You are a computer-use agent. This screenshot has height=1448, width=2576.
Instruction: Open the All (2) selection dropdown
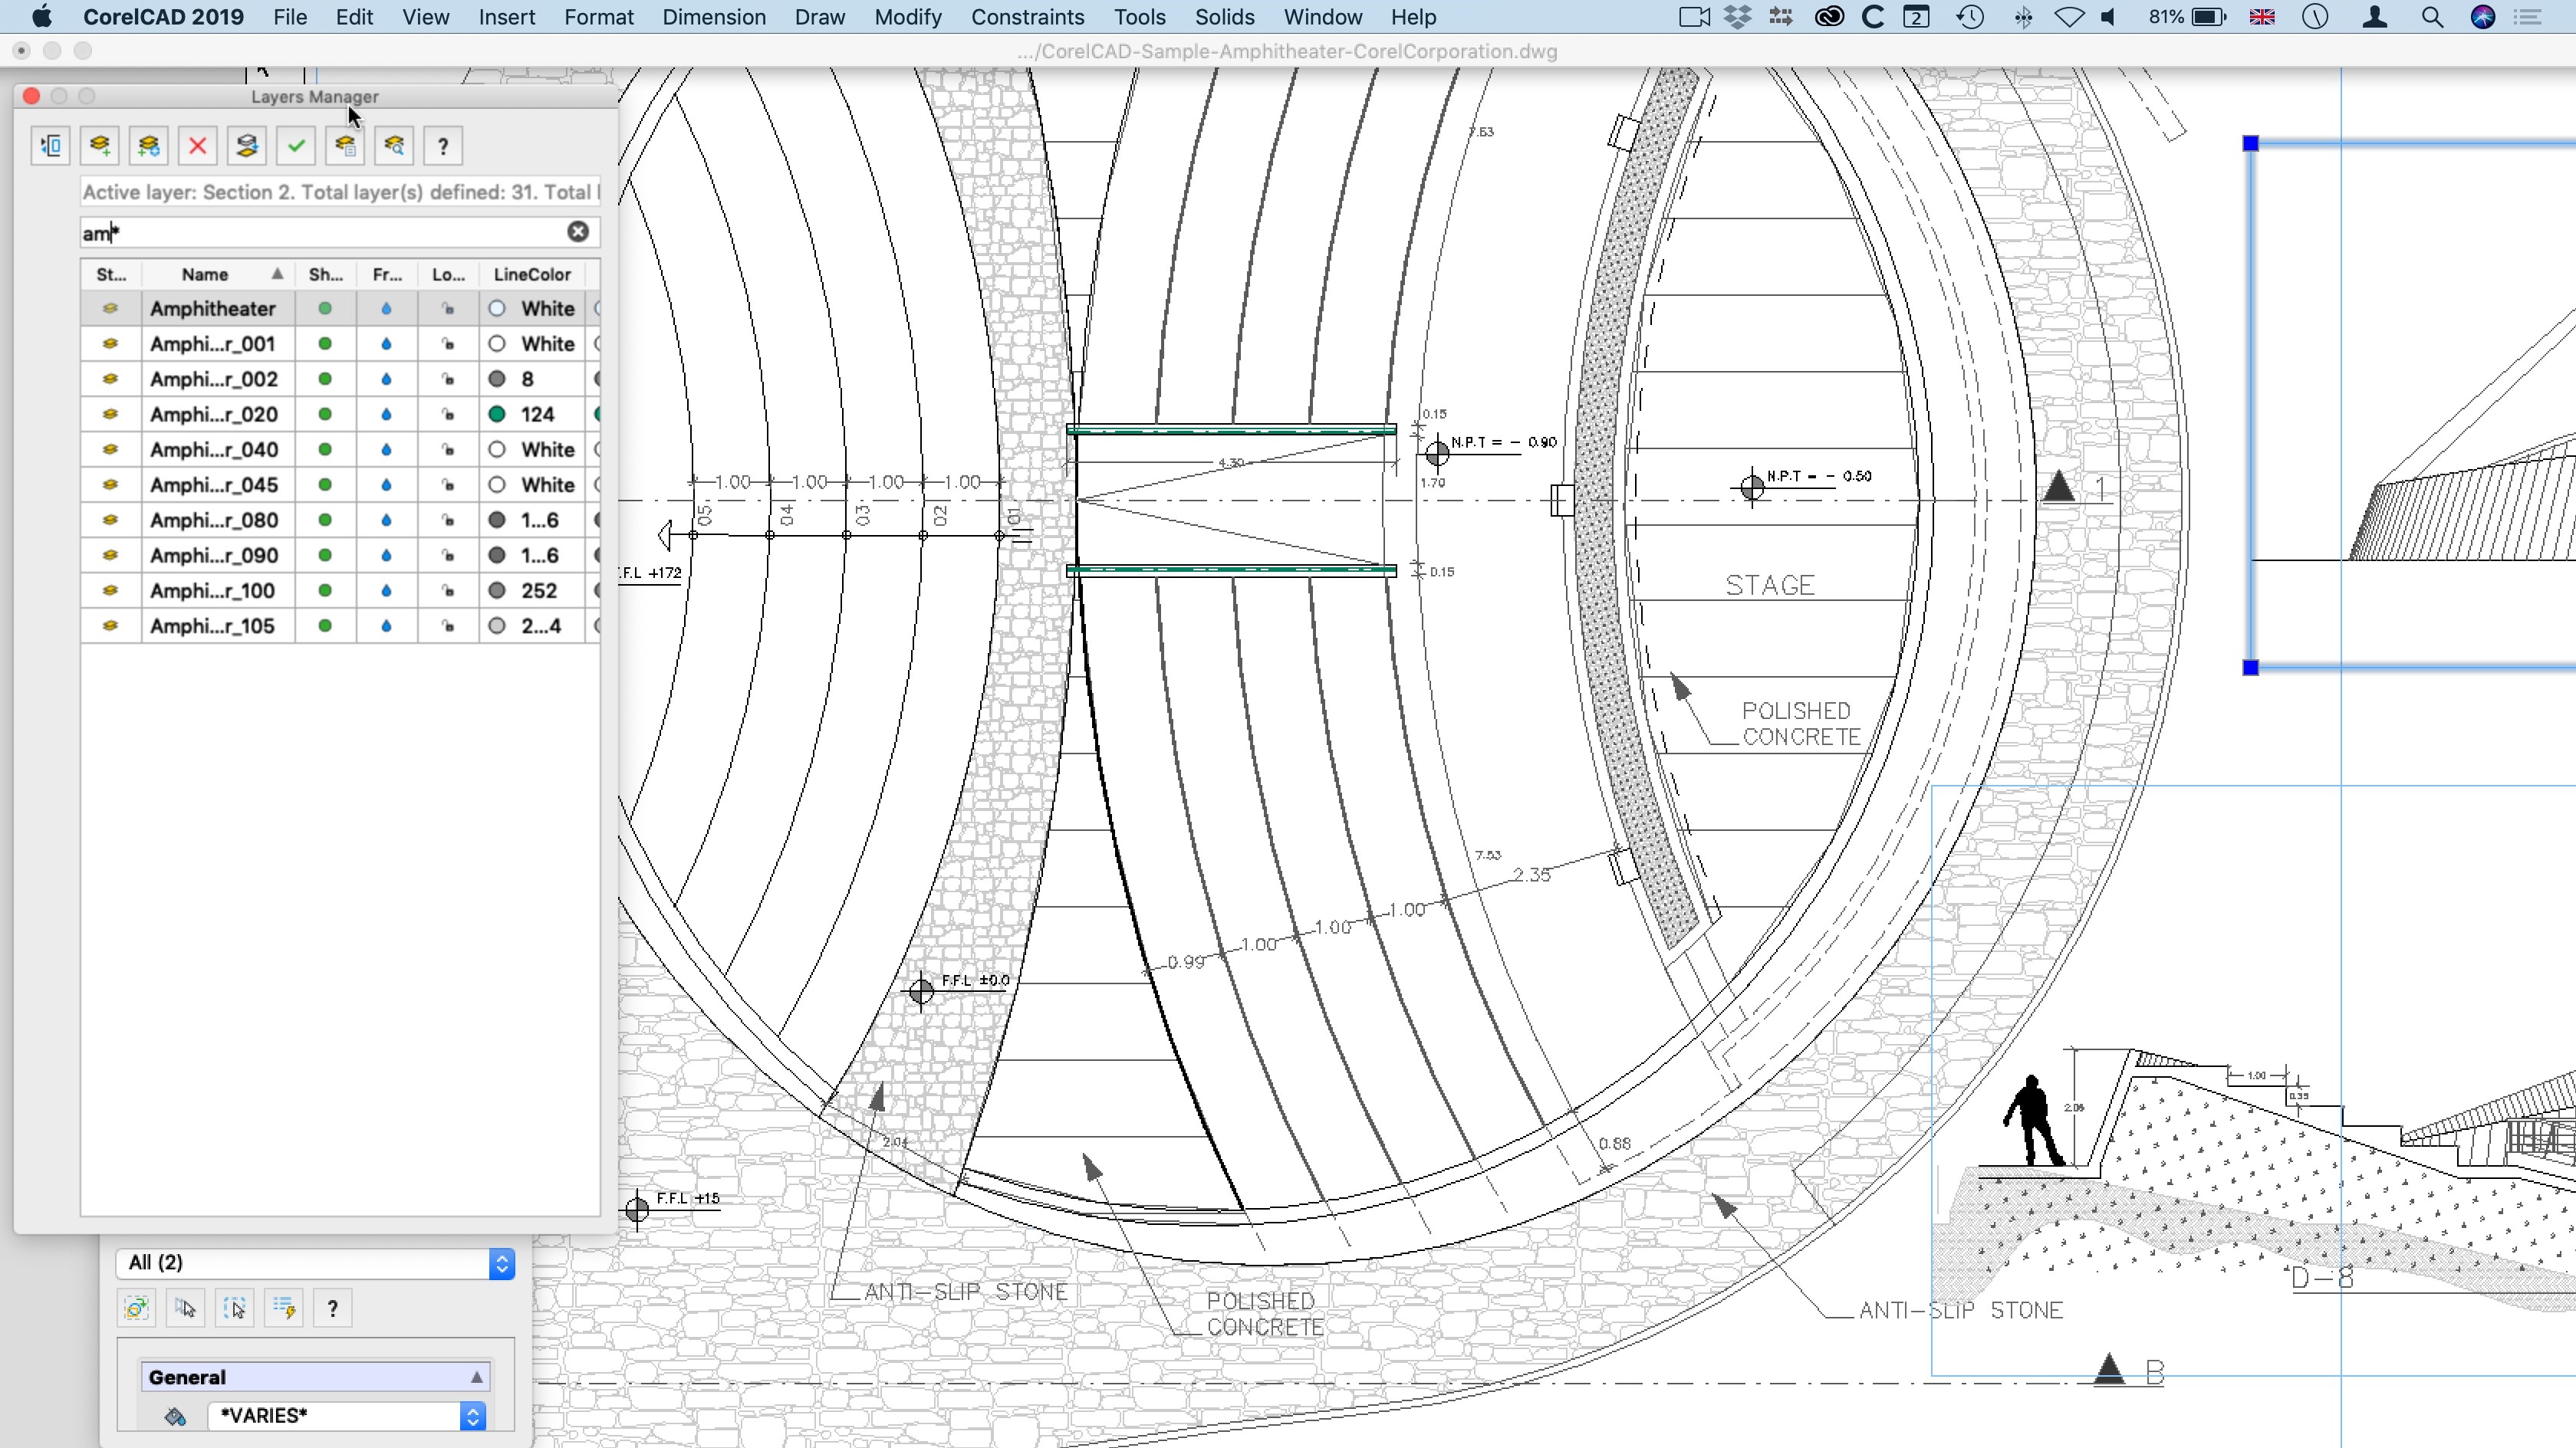click(x=501, y=1263)
